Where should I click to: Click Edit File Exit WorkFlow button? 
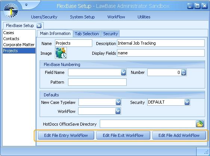(123, 135)
